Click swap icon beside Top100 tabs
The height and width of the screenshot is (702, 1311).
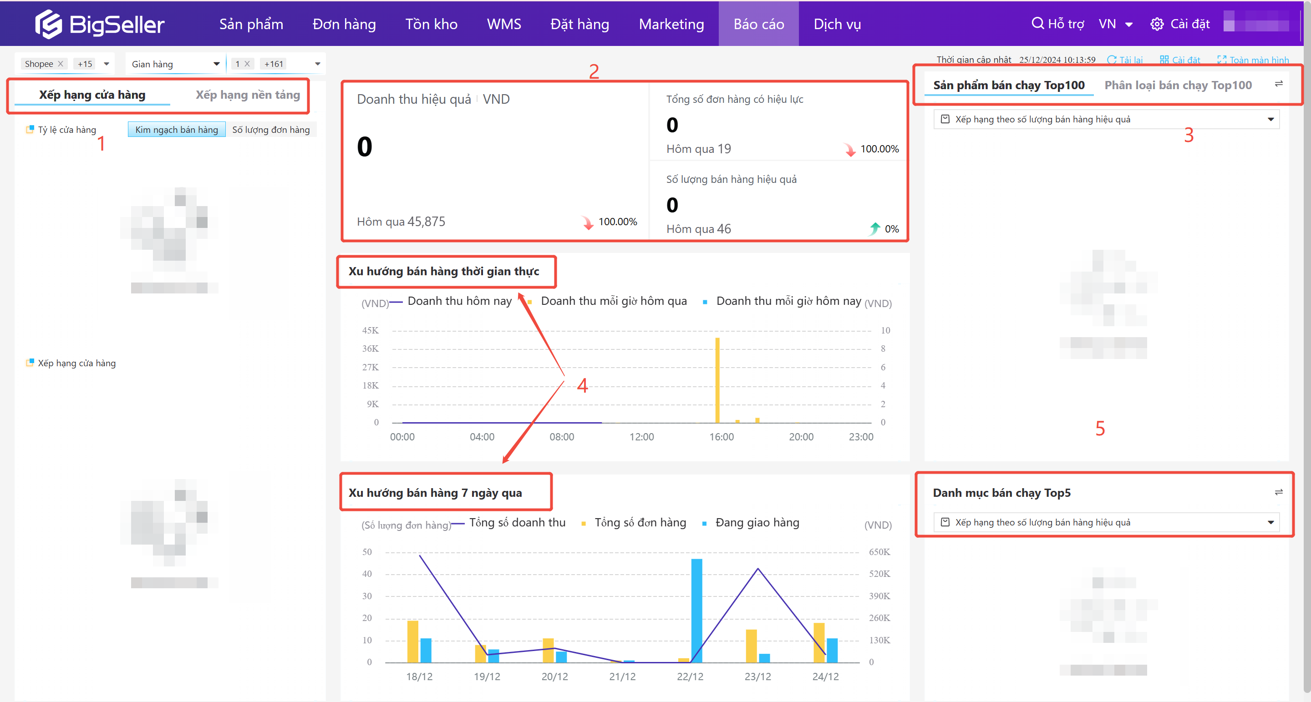tap(1278, 84)
